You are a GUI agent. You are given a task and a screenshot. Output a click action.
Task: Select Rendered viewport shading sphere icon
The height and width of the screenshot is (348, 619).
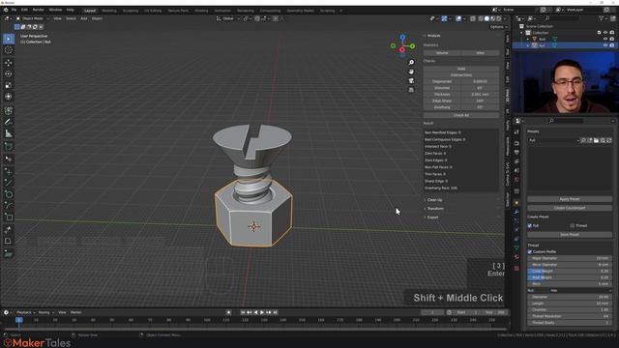click(x=499, y=18)
